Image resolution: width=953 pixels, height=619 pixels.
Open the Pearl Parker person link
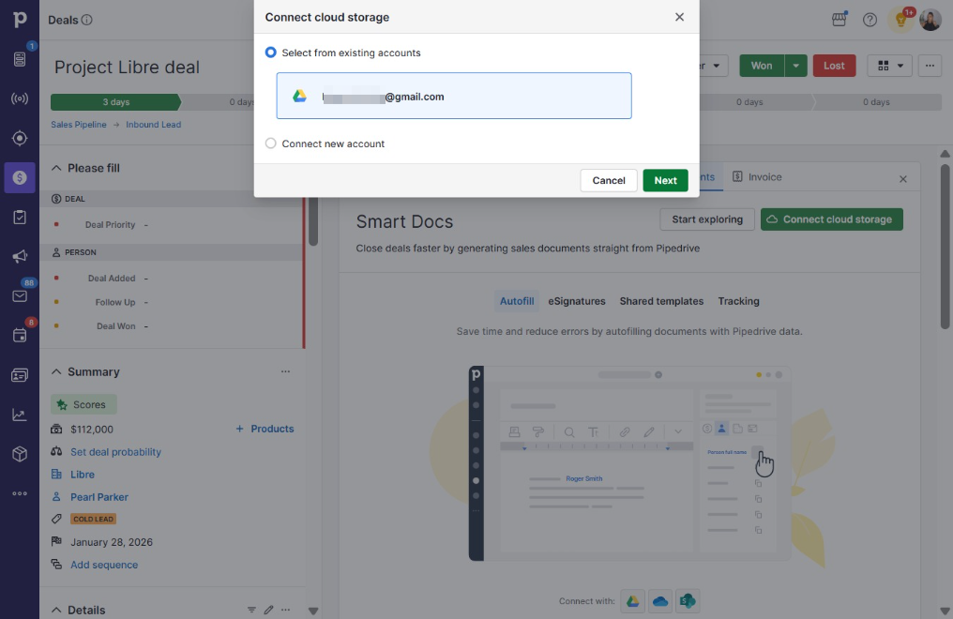click(x=99, y=496)
